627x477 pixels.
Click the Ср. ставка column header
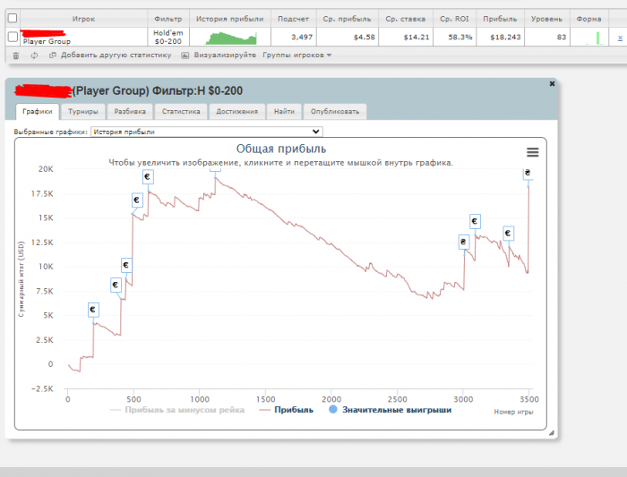pos(405,19)
